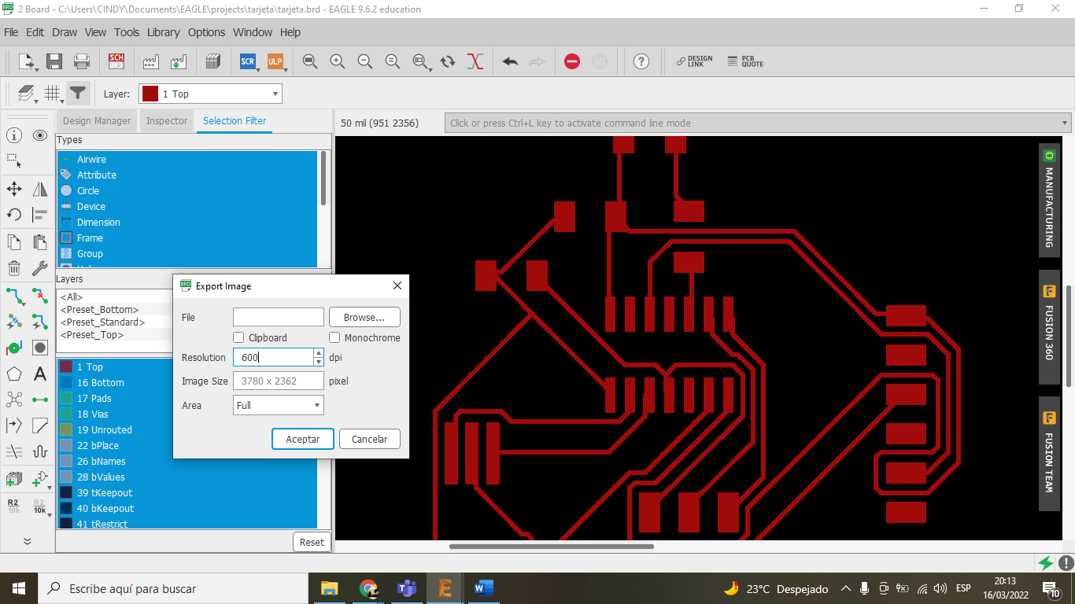The image size is (1075, 604).
Task: Click the SCH/BRD switch to schematic icon
Action: tap(116, 61)
